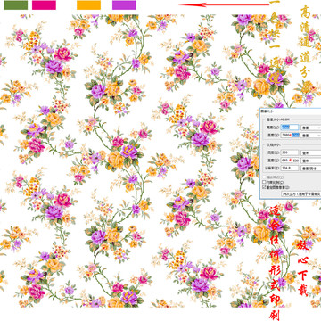This screenshot has height=321, width=321.
Task: Select the magenta color swatch
Action: (44, 5)
